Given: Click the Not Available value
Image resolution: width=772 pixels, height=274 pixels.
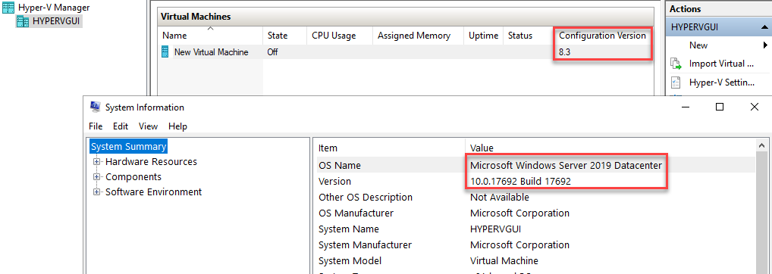Looking at the screenshot, I should click(x=500, y=197).
